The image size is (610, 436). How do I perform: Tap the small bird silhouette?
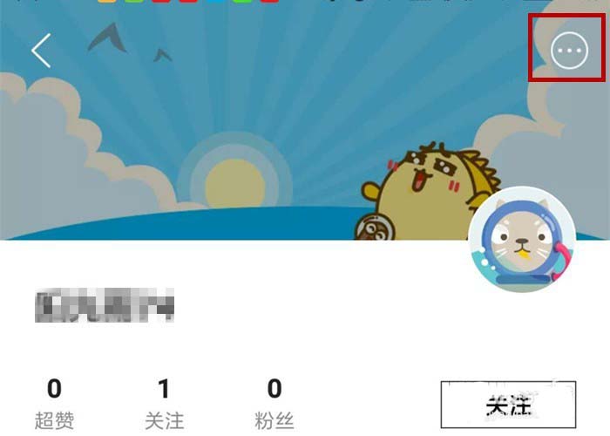click(x=163, y=55)
